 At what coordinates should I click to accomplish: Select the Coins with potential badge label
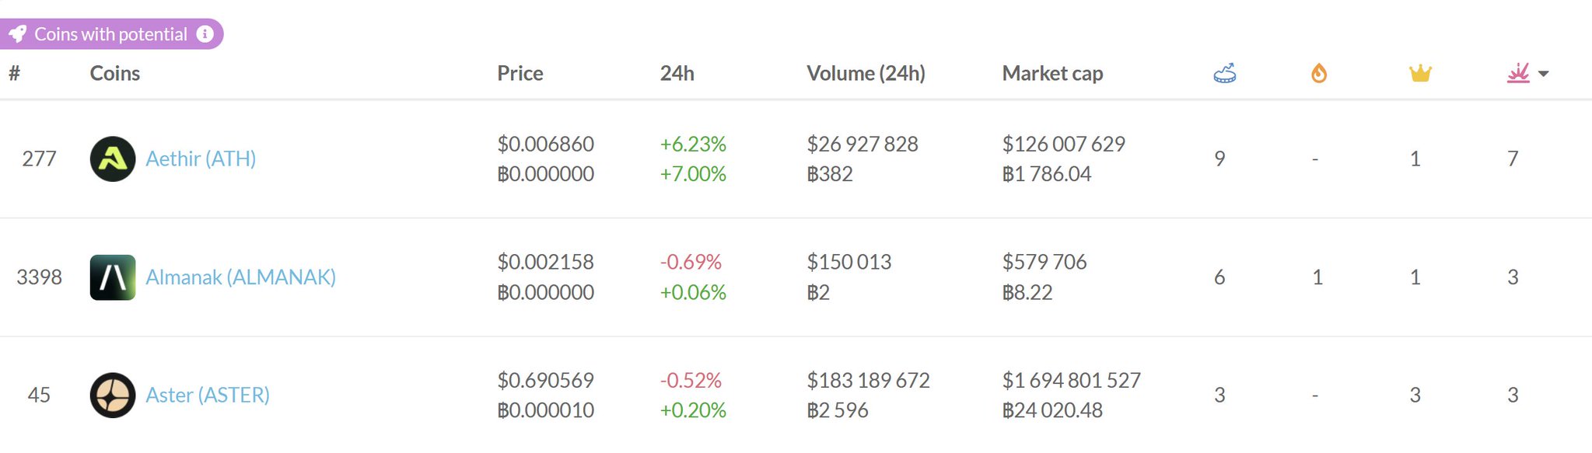click(x=110, y=34)
